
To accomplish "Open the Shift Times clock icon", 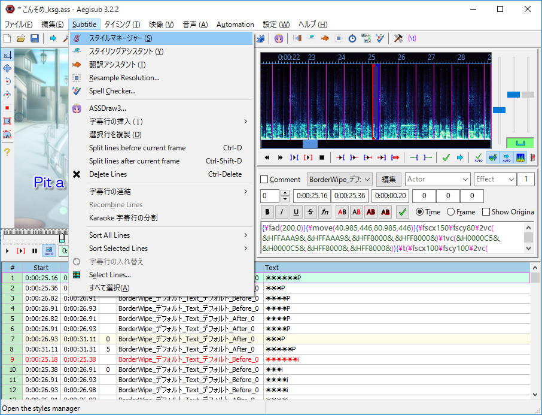I will click(x=352, y=38).
